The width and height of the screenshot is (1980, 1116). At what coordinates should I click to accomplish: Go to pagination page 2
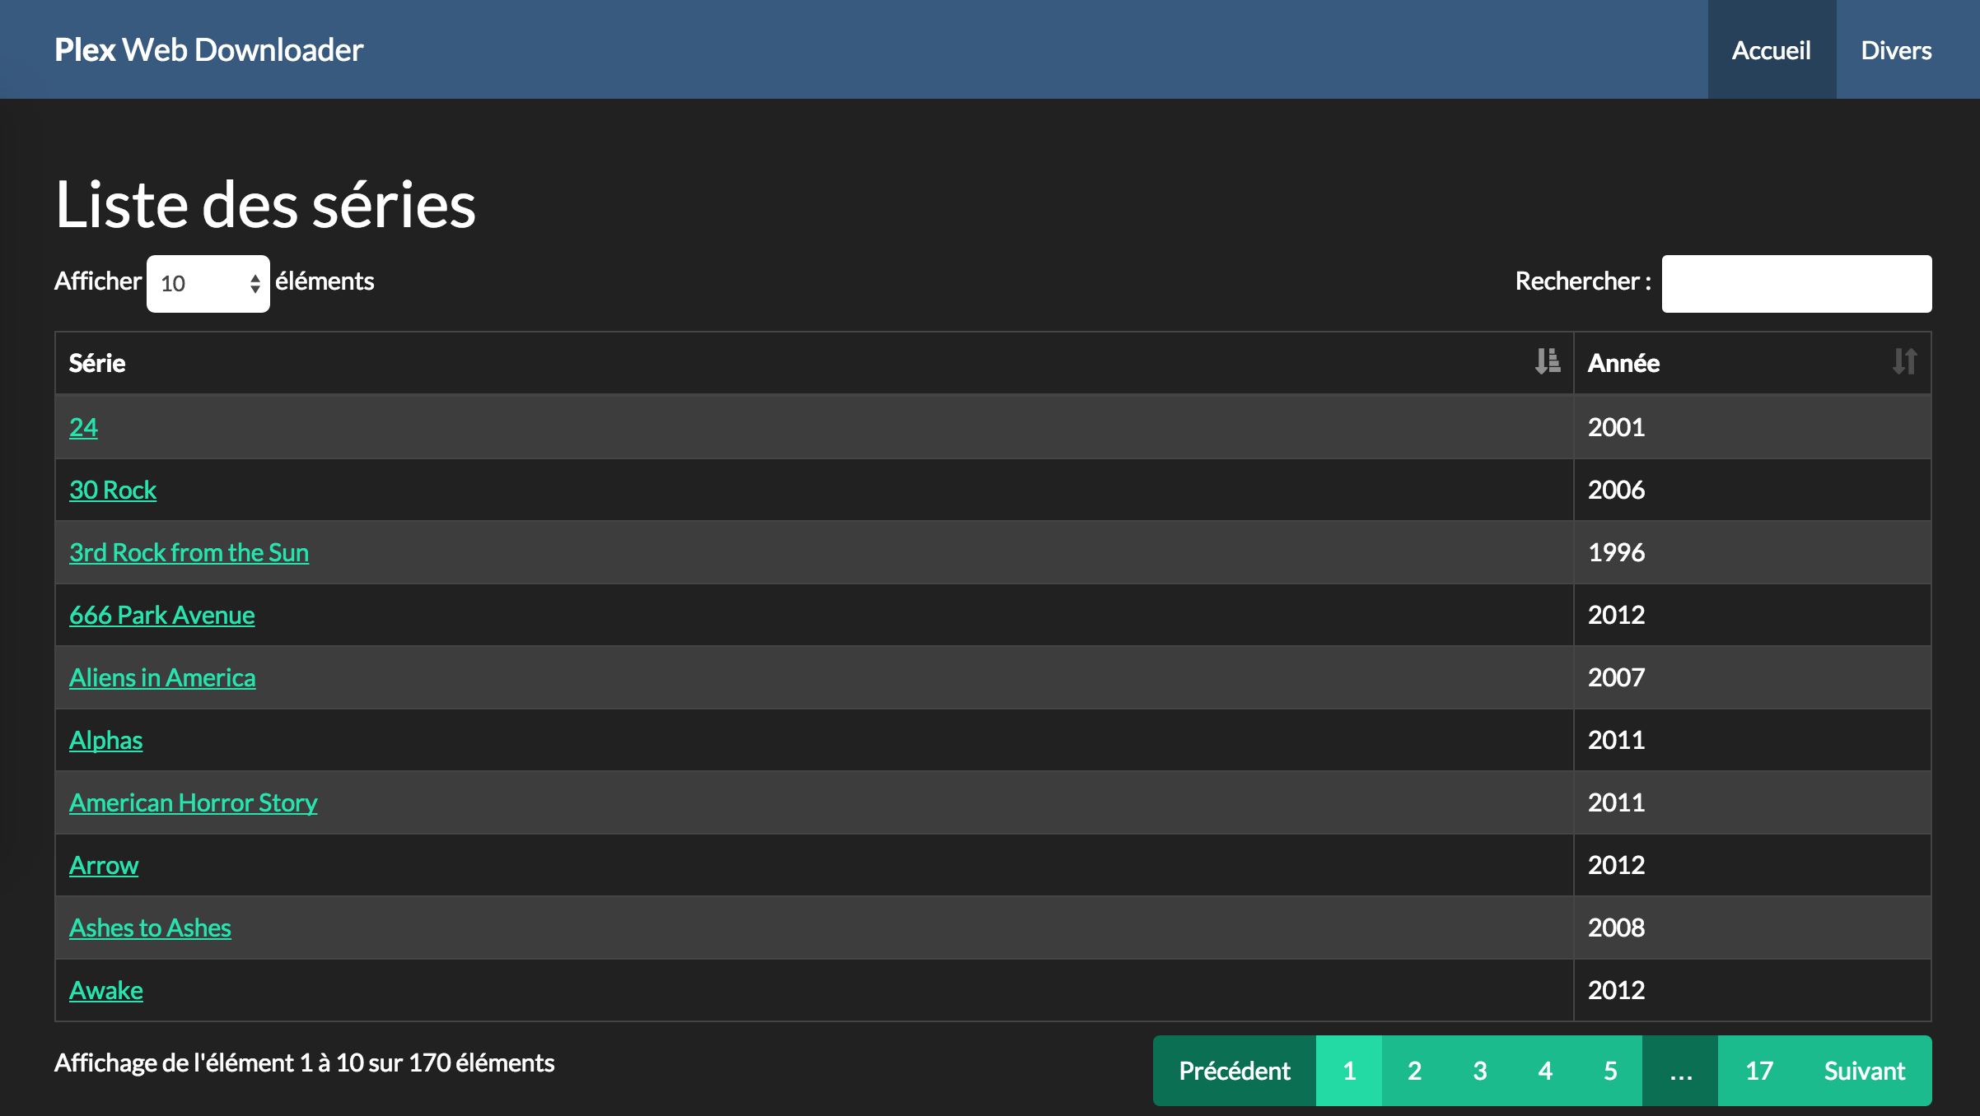(1414, 1071)
